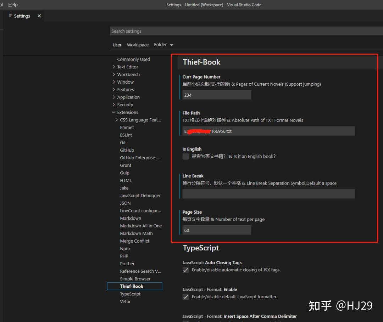383x322 pixels.
Task: Click the Line Break setting label
Action: tap(193, 176)
